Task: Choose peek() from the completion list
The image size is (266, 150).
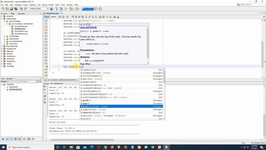Action: [x=121, y=100]
